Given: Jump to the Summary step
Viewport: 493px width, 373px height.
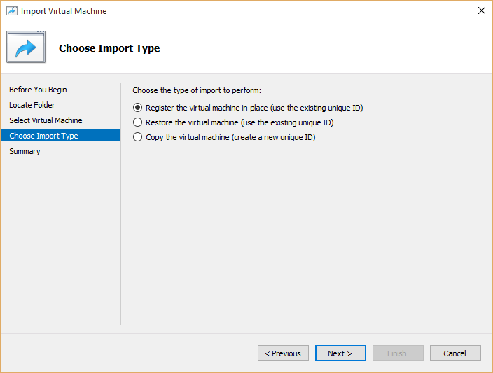Looking at the screenshot, I should (x=25, y=151).
